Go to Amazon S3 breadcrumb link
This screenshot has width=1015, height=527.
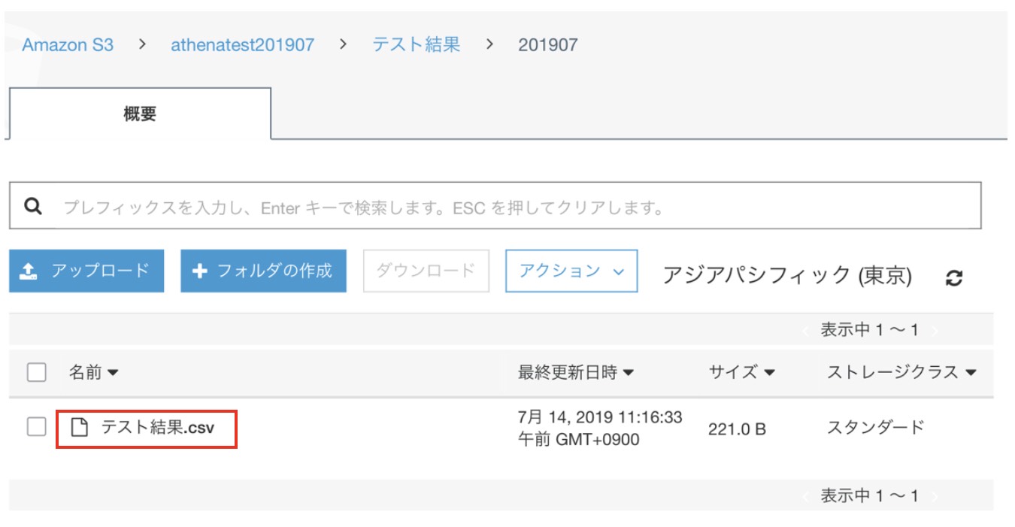pos(68,45)
